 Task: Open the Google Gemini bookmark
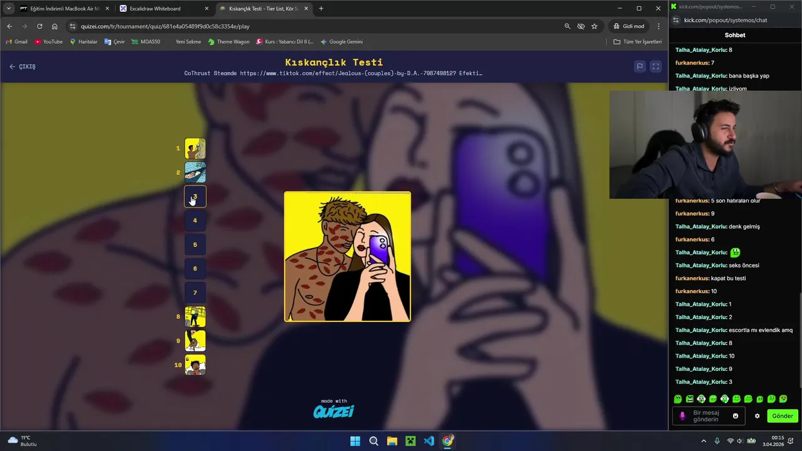tap(341, 42)
